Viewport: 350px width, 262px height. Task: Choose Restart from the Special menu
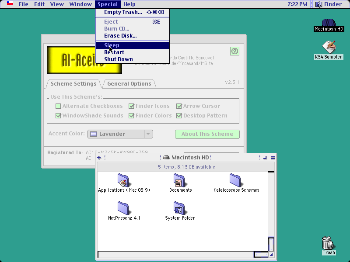pyautogui.click(x=133, y=52)
